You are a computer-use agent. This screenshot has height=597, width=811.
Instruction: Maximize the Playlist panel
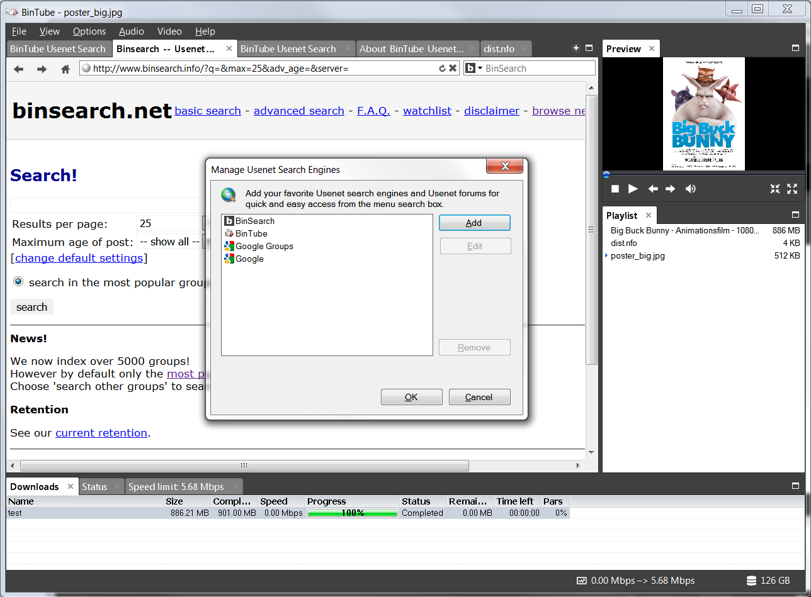795,215
